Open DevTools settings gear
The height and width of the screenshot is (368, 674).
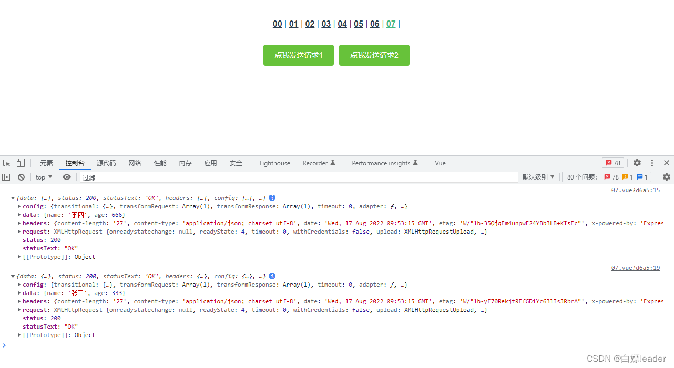[637, 163]
